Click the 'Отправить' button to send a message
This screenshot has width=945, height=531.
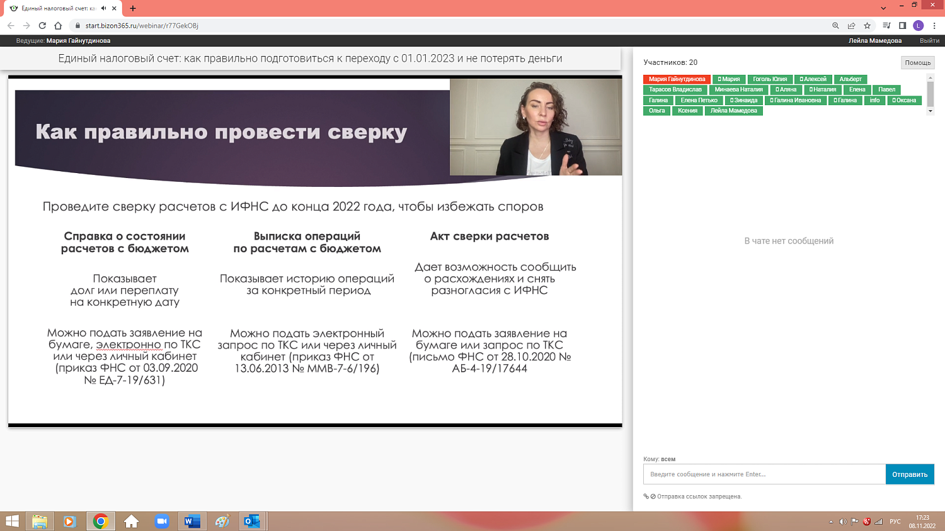pos(909,474)
